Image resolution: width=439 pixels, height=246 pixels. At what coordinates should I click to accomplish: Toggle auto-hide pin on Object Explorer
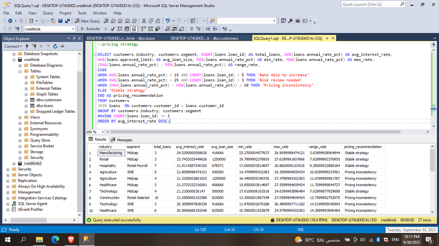point(74,38)
